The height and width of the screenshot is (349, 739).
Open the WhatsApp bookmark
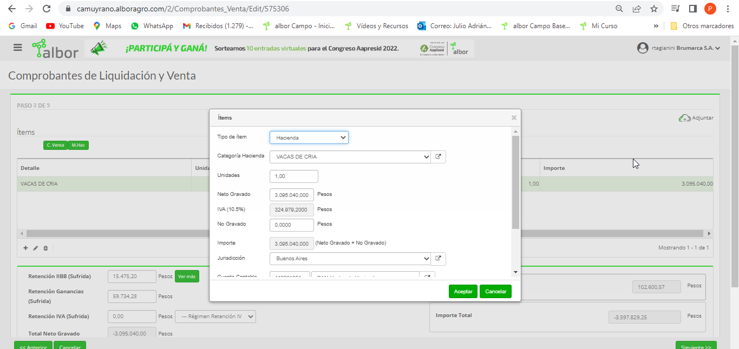tap(152, 26)
